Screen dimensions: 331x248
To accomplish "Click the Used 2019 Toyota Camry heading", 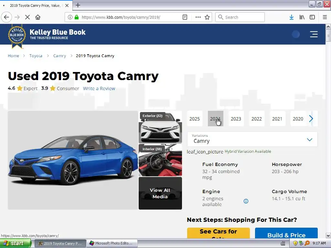I will [x=83, y=76].
